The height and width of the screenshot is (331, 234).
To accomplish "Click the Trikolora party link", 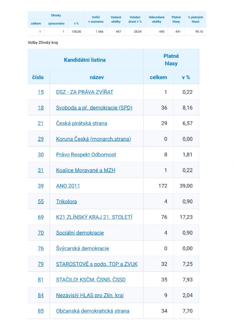I will 66,201.
